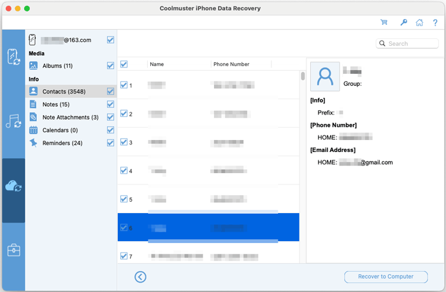Toggle the Calendars (0) checkbox
446x292 pixels.
pyautogui.click(x=111, y=130)
